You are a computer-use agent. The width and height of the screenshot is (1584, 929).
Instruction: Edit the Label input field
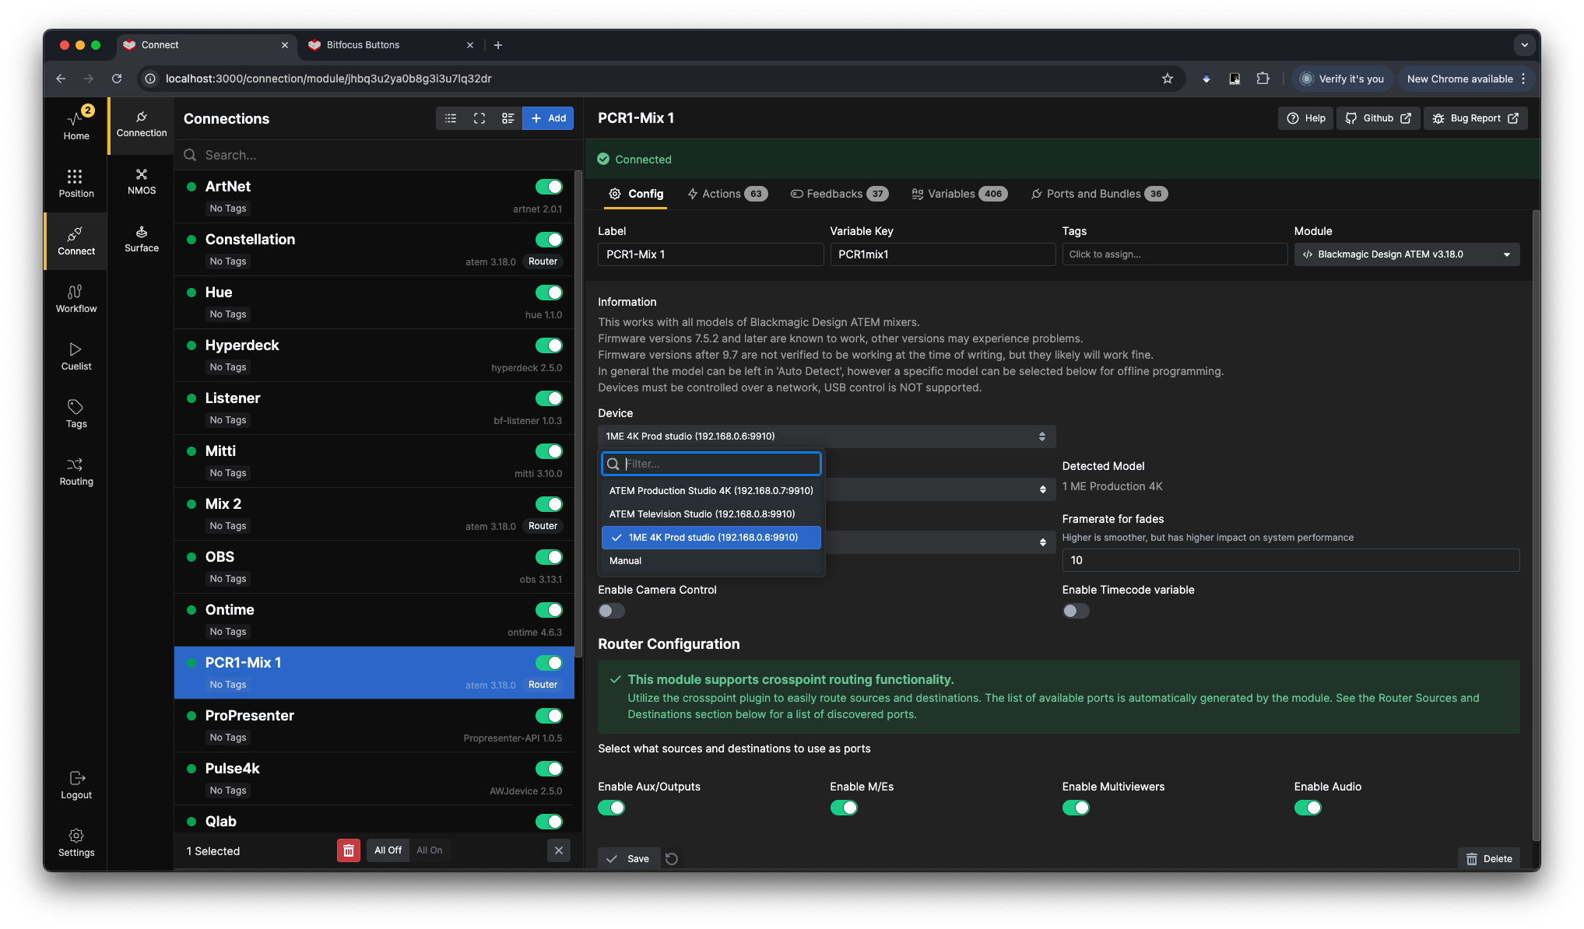[711, 254]
